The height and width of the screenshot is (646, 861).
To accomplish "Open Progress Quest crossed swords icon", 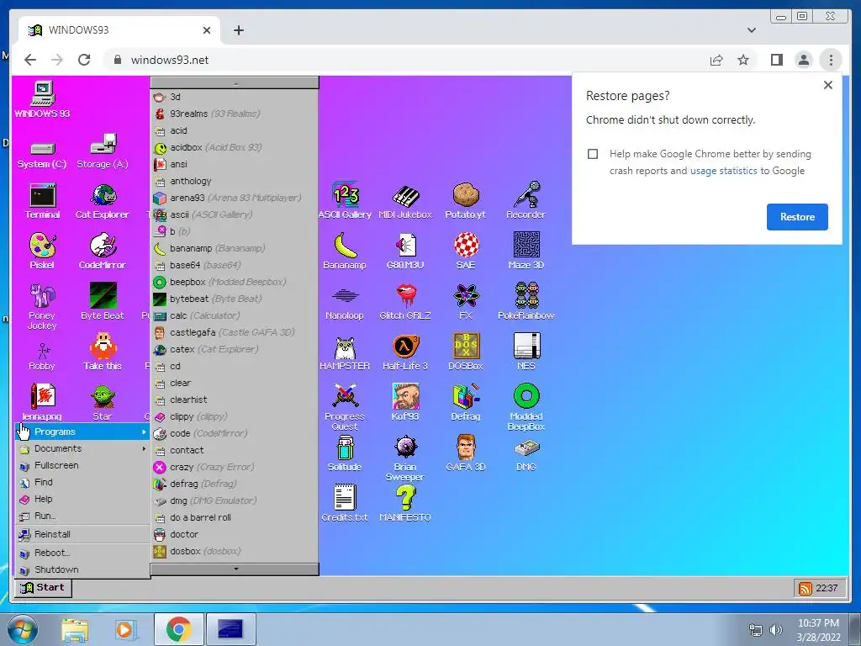I will pos(345,407).
